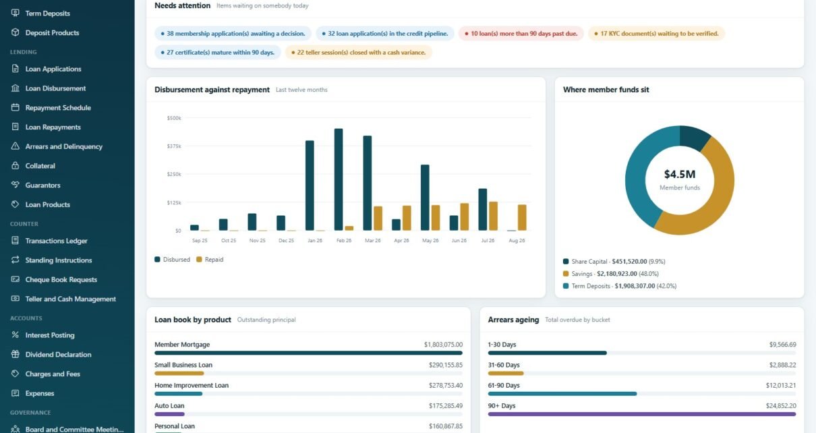Click the 38 membership applications awaiting decision pill
816x433 pixels.
click(233, 33)
